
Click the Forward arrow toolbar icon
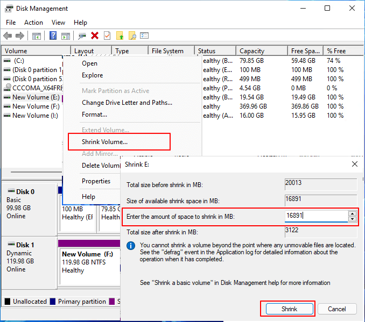[20, 36]
